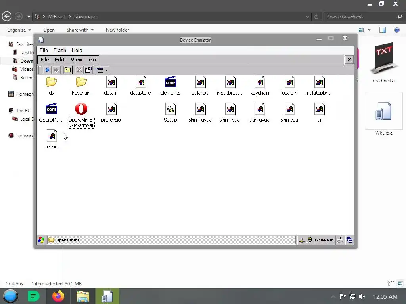Click the Start orb on taskbar

click(10, 296)
